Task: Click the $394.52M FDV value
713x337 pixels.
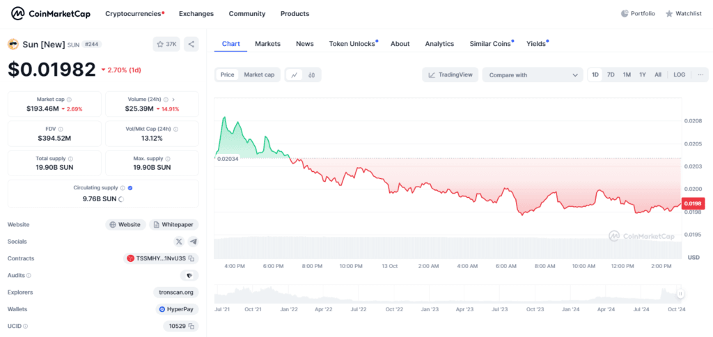Action: point(54,139)
